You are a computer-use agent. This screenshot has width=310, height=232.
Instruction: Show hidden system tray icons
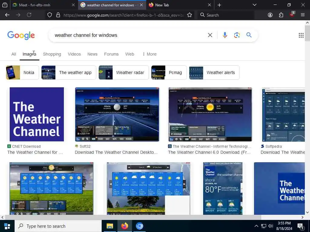pyautogui.click(x=256, y=226)
